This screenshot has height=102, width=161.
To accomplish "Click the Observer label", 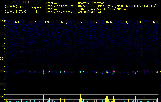I will click(x=52, y=3).
